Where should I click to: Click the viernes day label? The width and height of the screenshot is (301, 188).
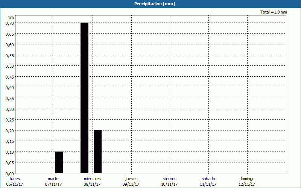tap(170, 179)
